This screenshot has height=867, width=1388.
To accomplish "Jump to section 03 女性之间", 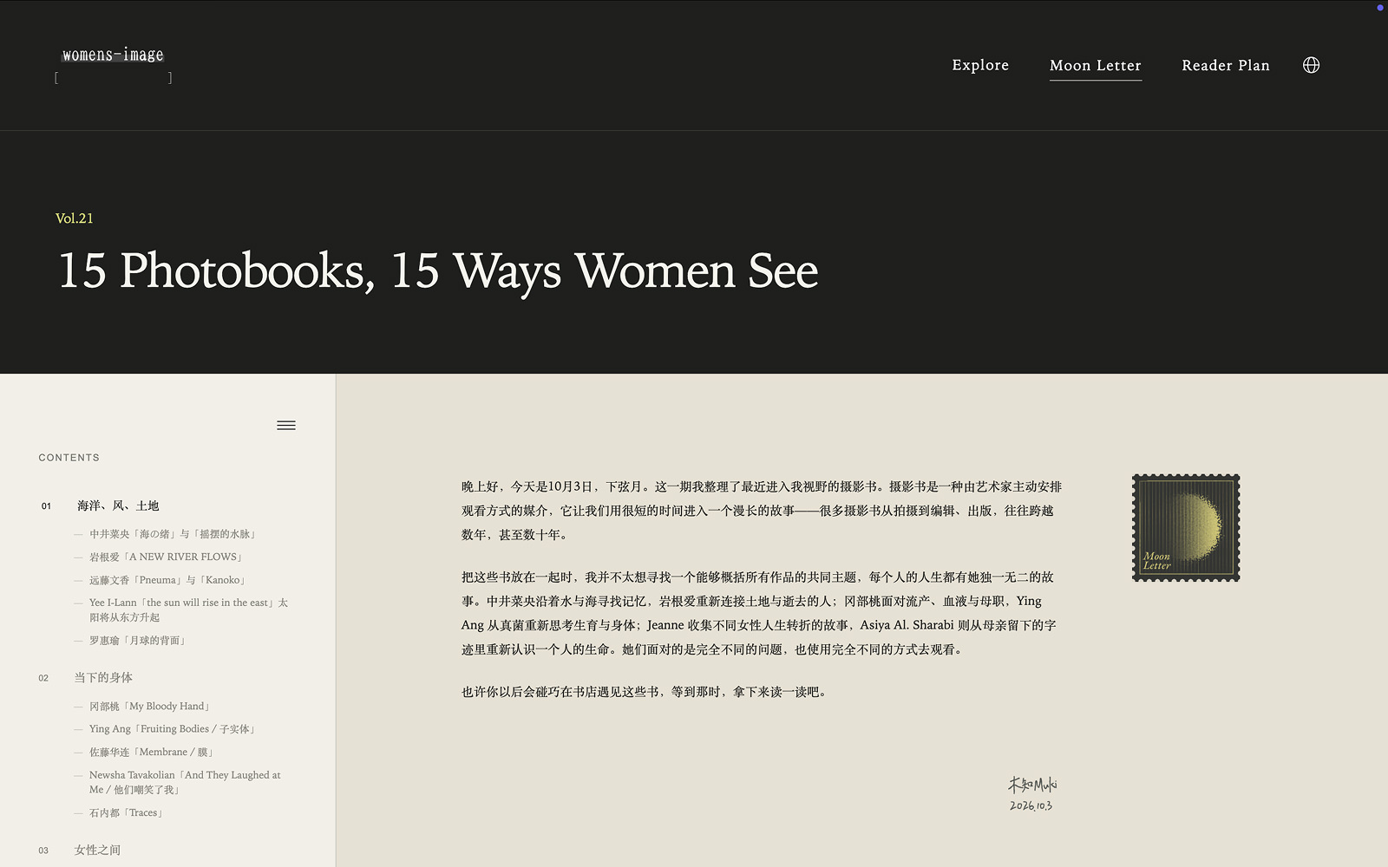I will (x=97, y=850).
